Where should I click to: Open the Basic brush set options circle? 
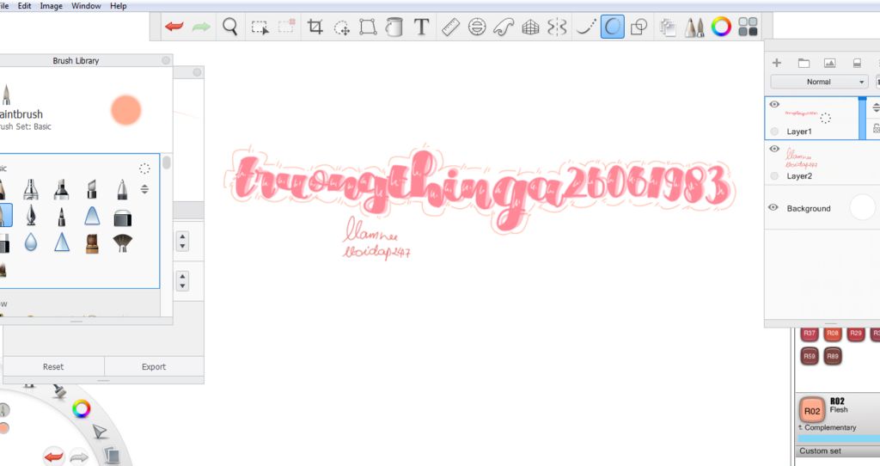pyautogui.click(x=144, y=169)
